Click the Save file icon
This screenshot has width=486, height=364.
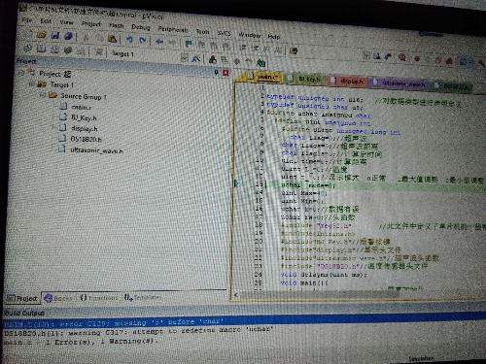pos(54,35)
